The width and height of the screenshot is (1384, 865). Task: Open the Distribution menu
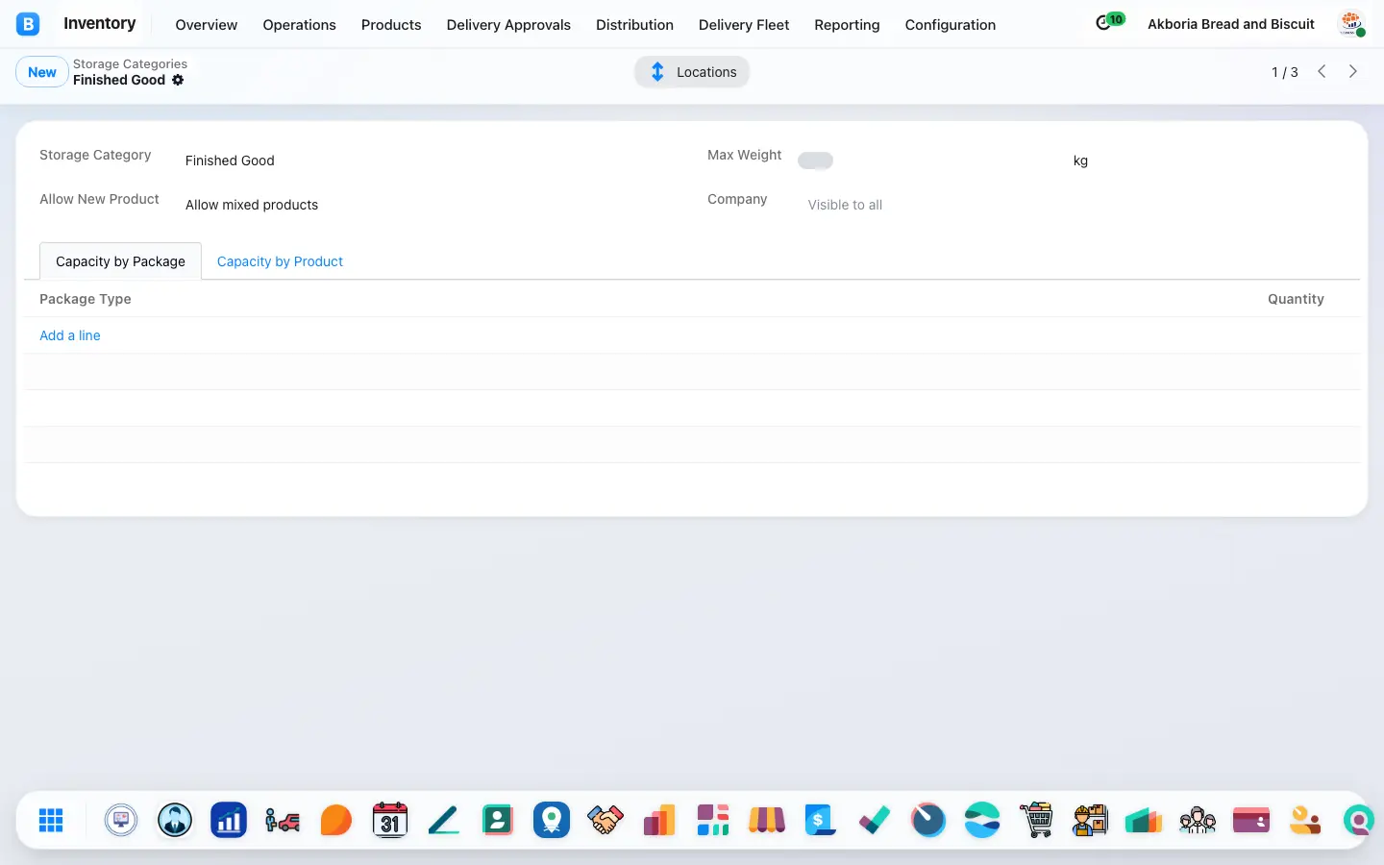634,25
